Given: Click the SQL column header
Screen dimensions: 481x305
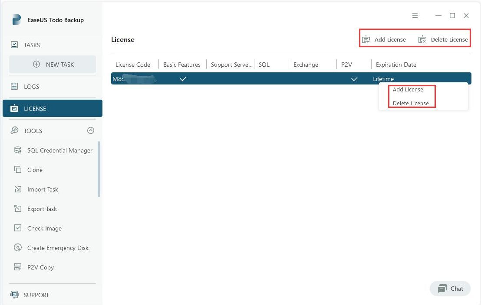Looking at the screenshot, I should click(x=264, y=65).
